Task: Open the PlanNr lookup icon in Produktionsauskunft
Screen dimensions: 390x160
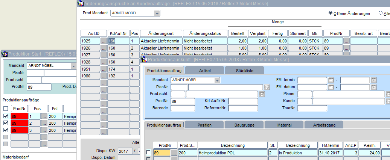Action: coord(267,87)
